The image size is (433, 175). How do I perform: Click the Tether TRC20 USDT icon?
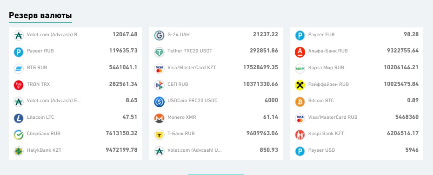pyautogui.click(x=159, y=52)
